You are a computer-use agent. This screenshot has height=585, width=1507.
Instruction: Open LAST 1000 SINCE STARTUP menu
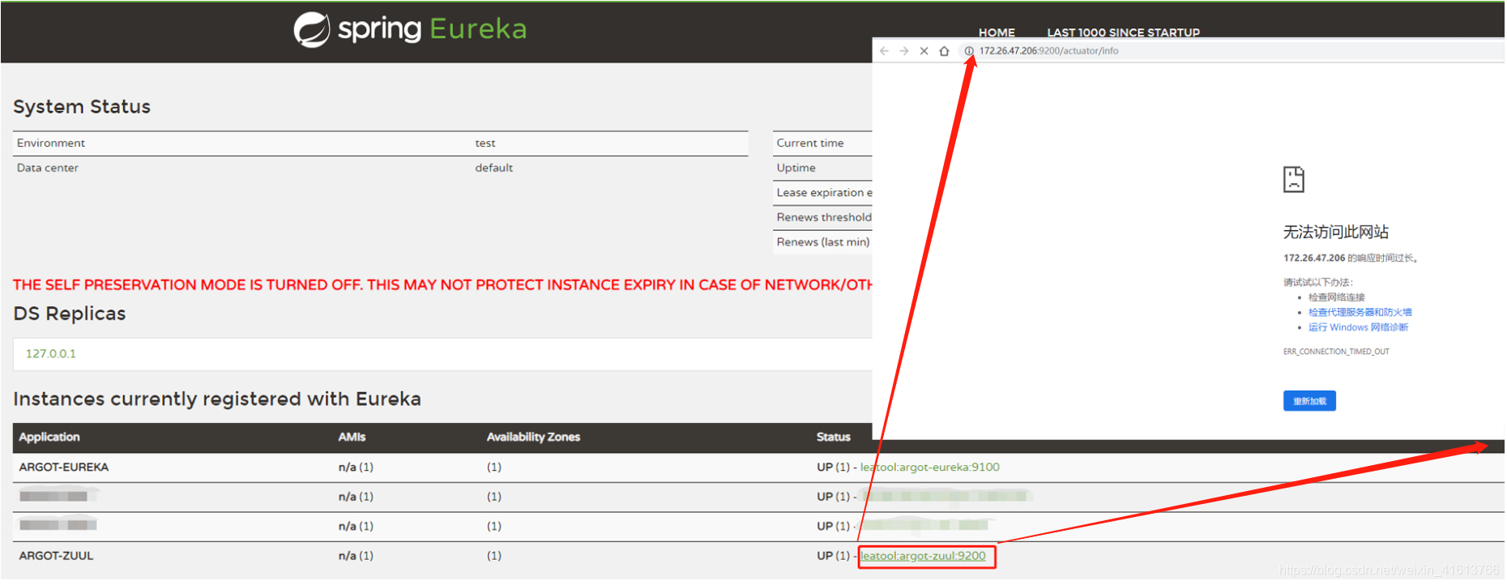click(1123, 32)
